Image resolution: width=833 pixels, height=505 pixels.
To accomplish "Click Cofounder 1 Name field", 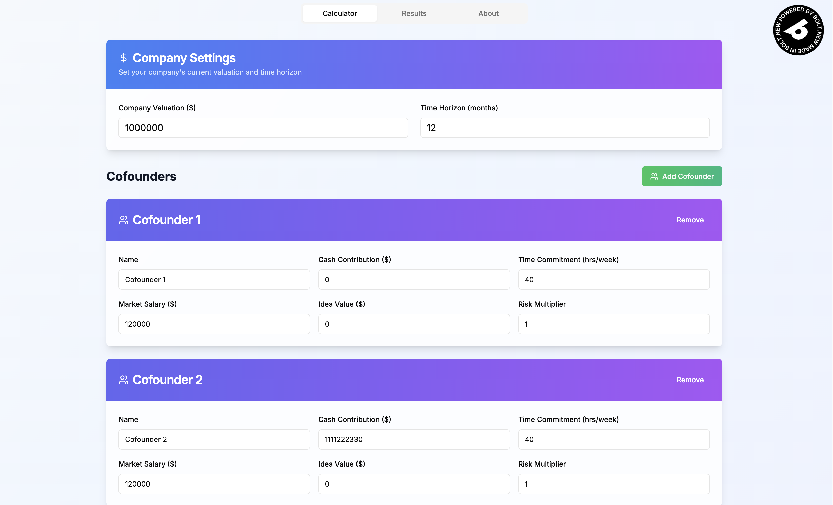I will pyautogui.click(x=214, y=279).
